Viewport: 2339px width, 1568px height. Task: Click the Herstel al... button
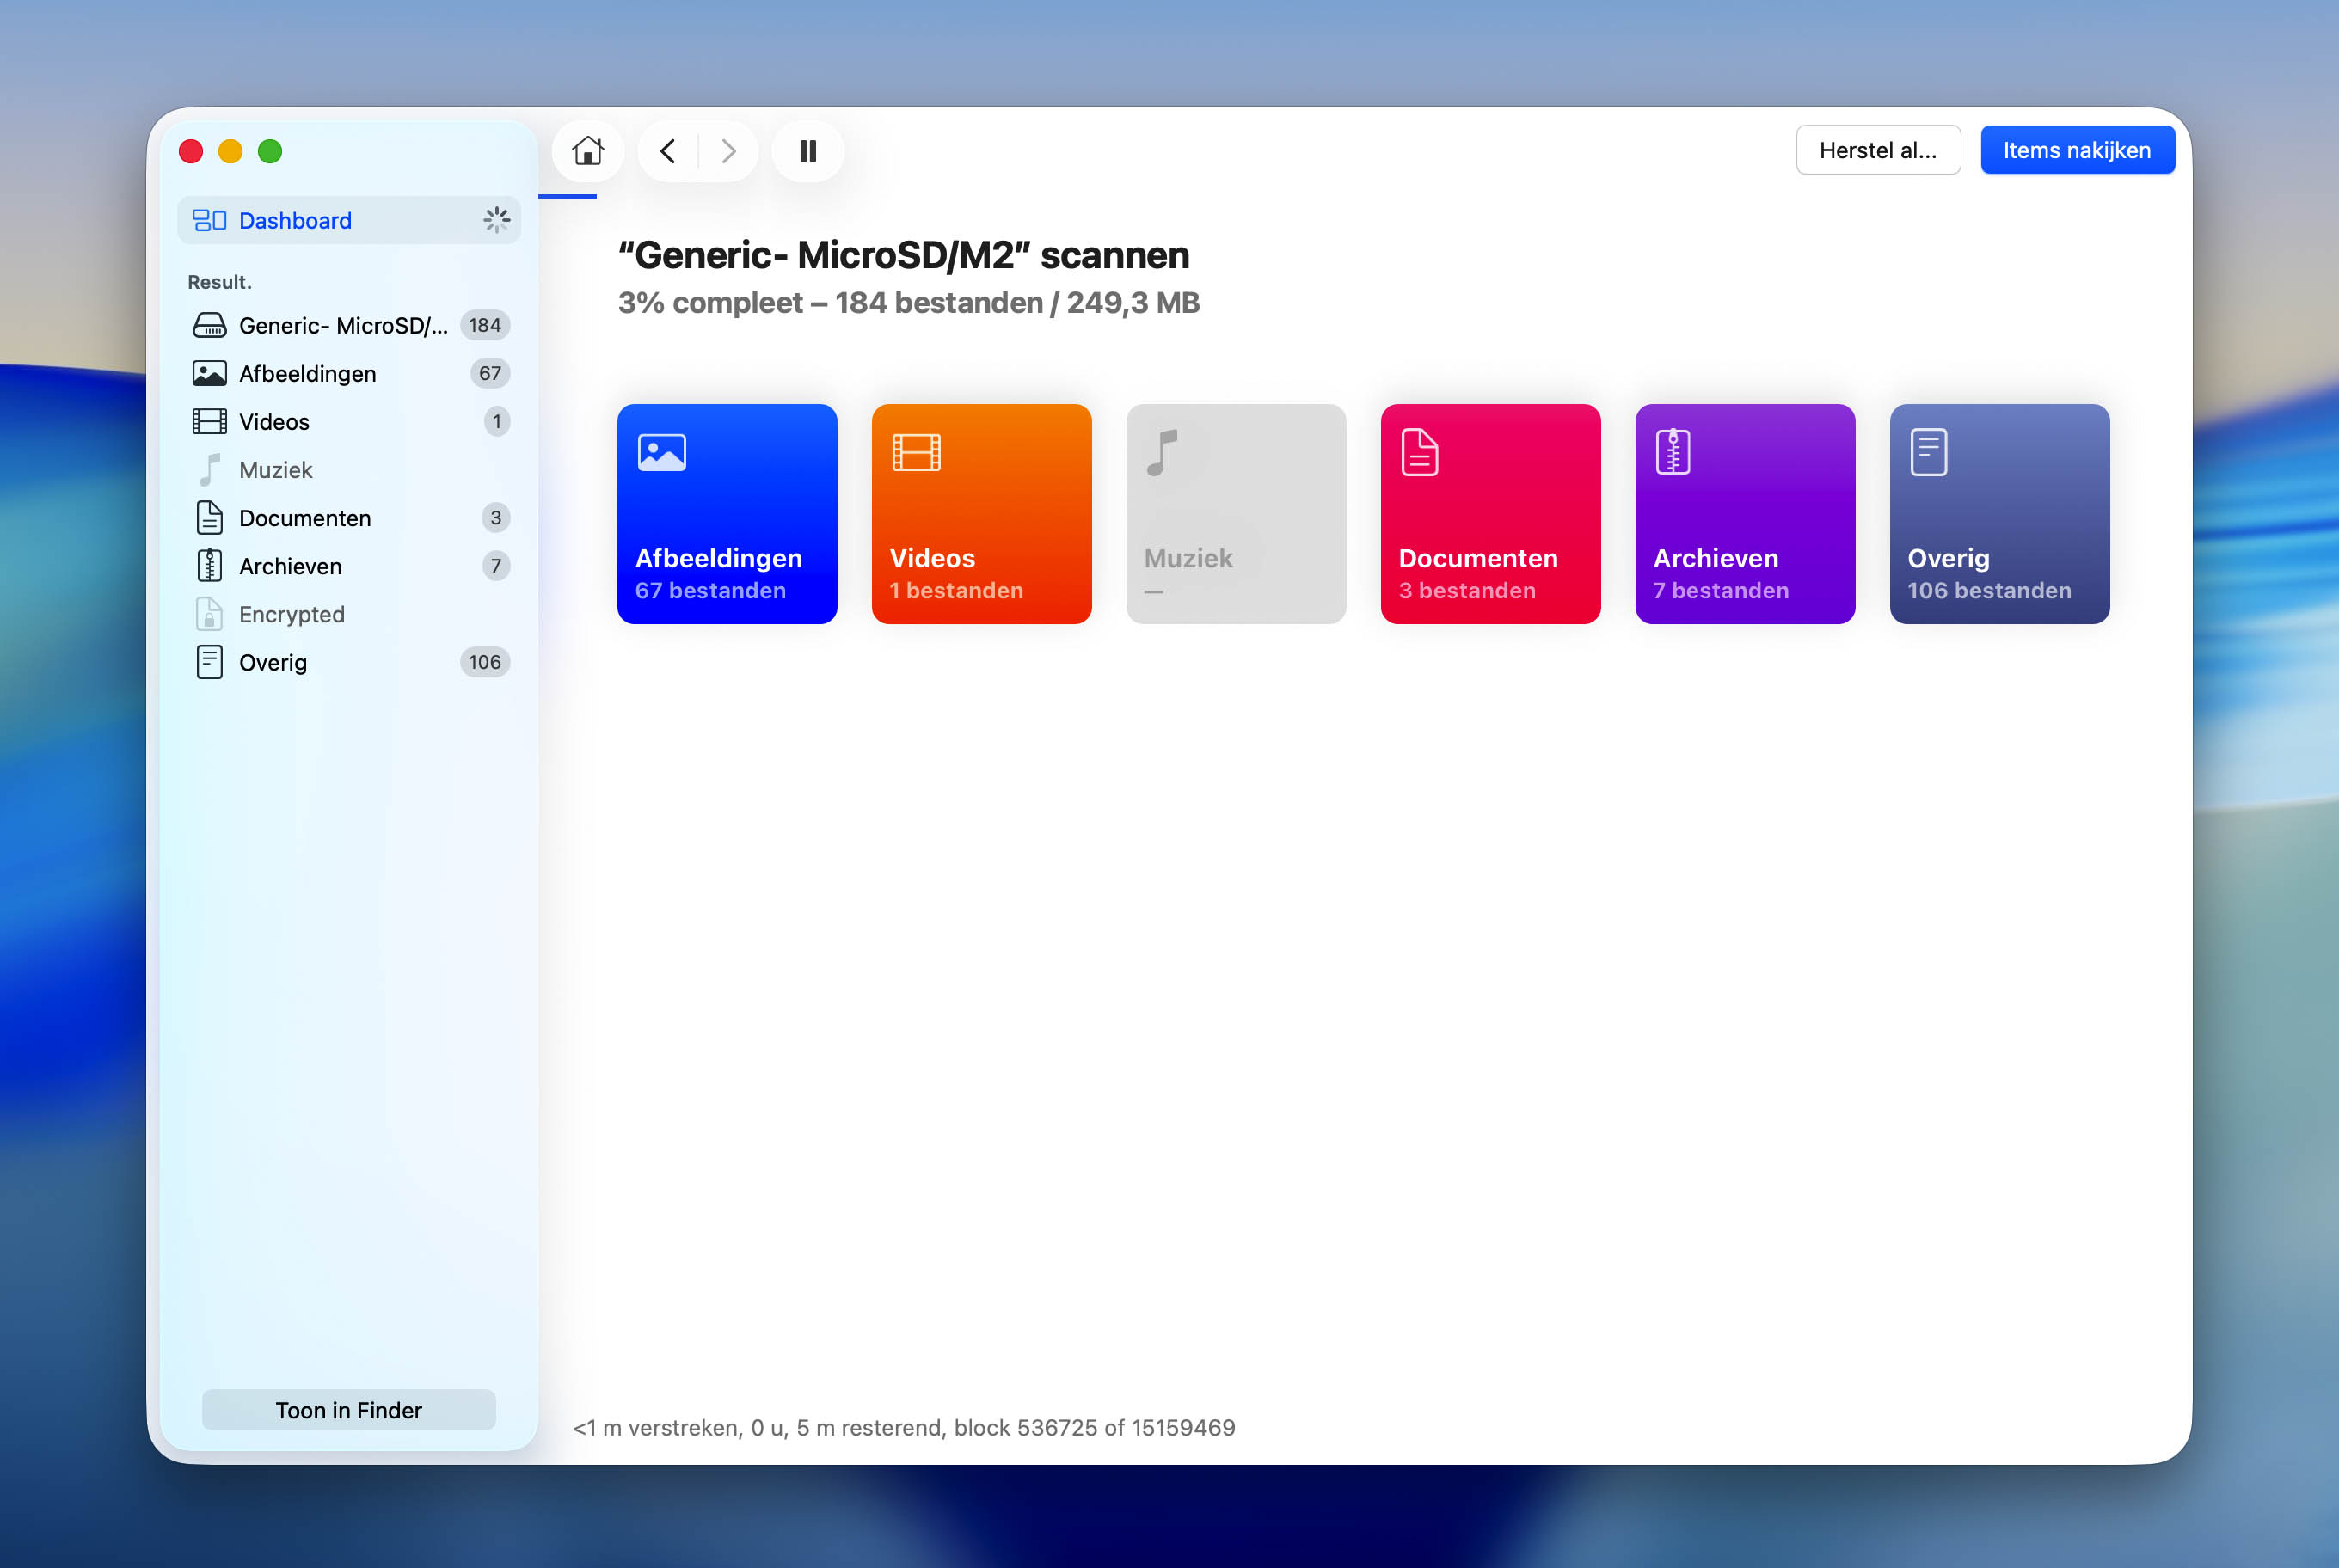coord(1878,150)
